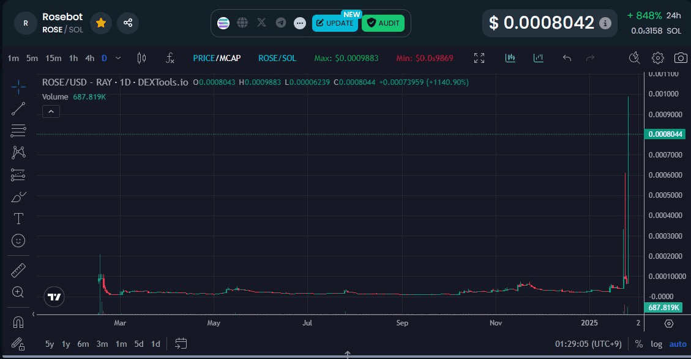Set bottom chart range to 1m
Viewport: 691px width, 359px height.
click(x=121, y=344)
